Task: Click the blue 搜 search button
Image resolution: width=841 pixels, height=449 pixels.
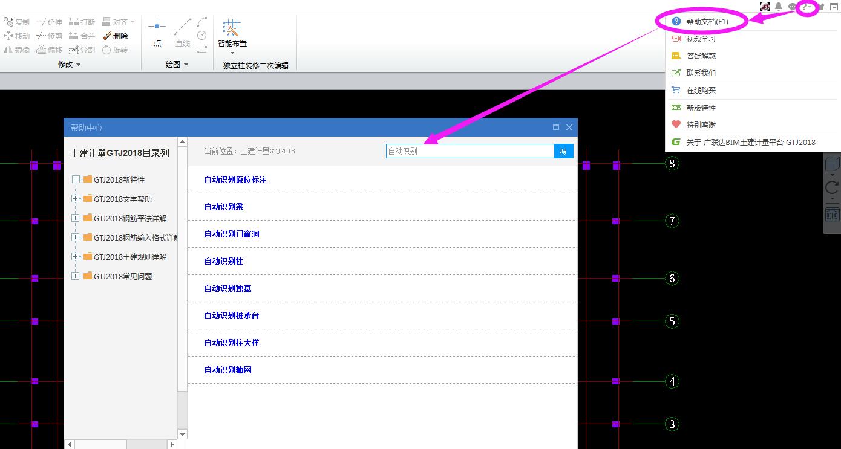Action: point(564,151)
